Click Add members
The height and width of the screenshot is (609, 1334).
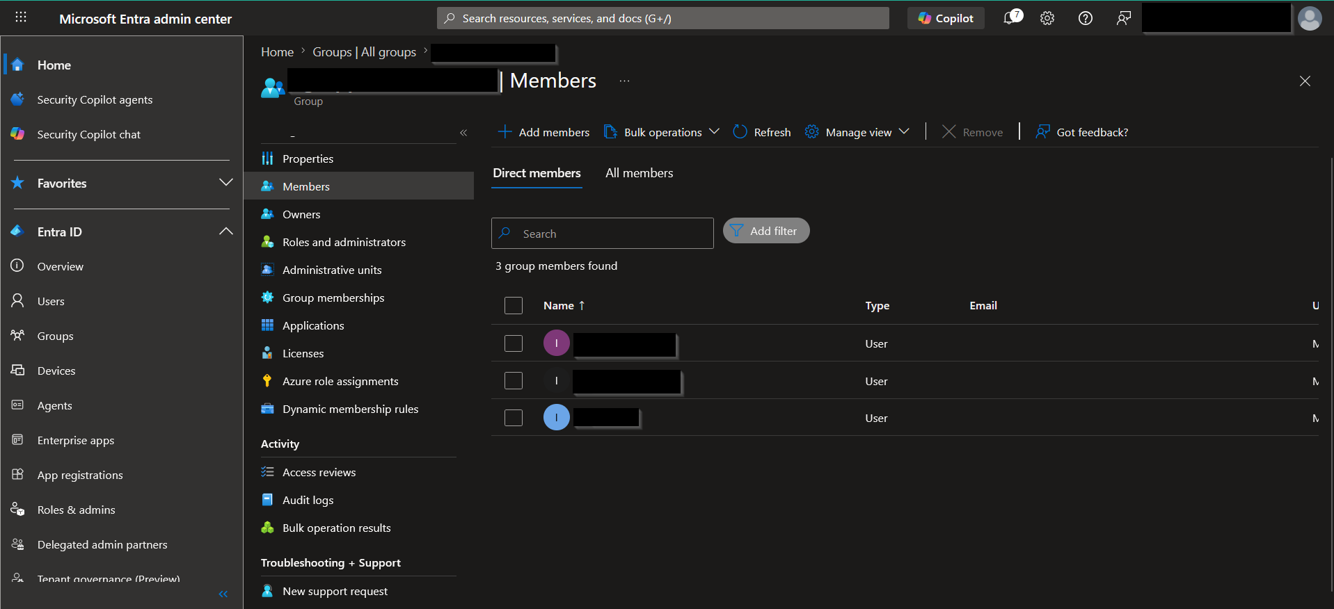(x=543, y=132)
